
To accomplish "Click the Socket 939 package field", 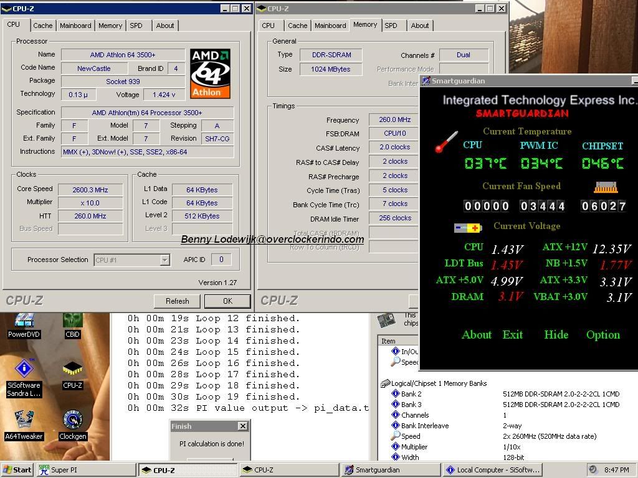I will pyautogui.click(x=123, y=82).
